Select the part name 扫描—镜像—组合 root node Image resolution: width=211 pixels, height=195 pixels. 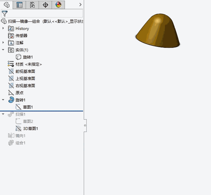(24, 21)
